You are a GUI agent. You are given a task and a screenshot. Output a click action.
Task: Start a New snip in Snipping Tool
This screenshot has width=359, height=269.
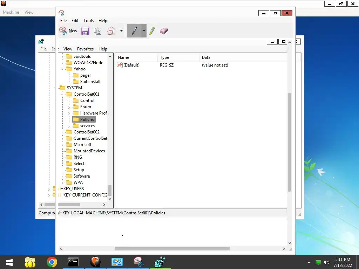(68, 31)
